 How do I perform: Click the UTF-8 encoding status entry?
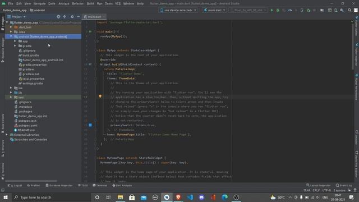point(326,190)
